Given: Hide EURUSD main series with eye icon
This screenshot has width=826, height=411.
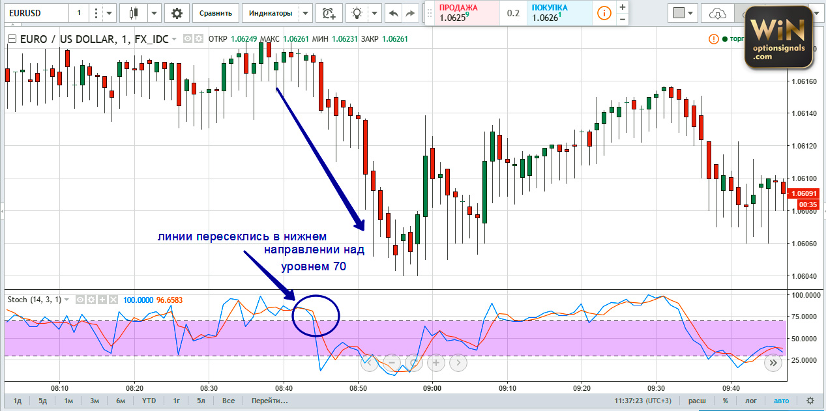Looking at the screenshot, I should coord(188,39).
